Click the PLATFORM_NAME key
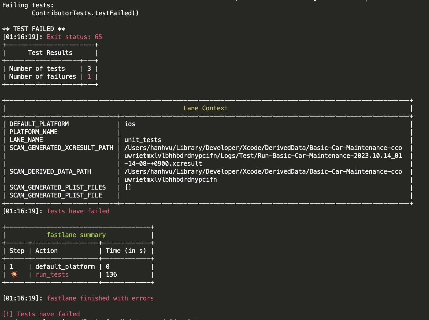Viewport: 429px width, 320px height. tap(34, 132)
